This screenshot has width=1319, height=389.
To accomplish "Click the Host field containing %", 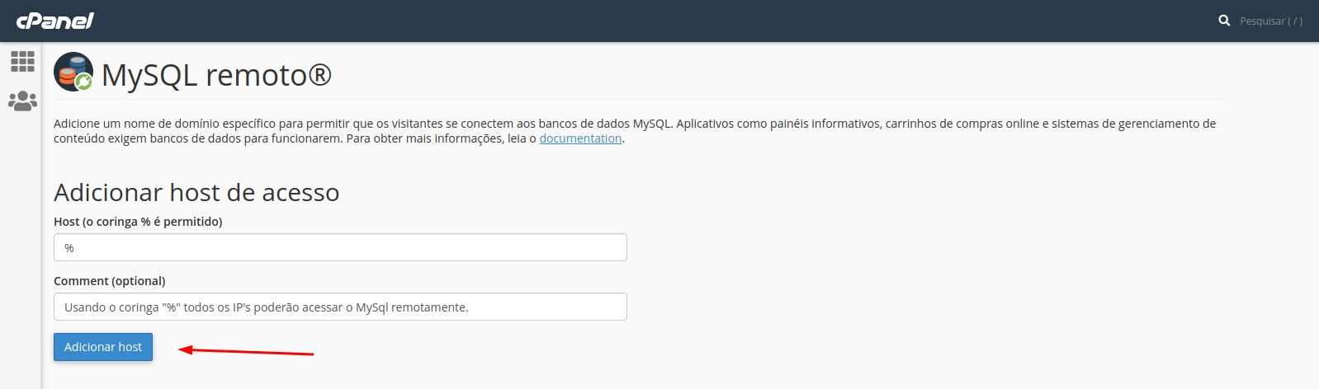I will (x=340, y=247).
